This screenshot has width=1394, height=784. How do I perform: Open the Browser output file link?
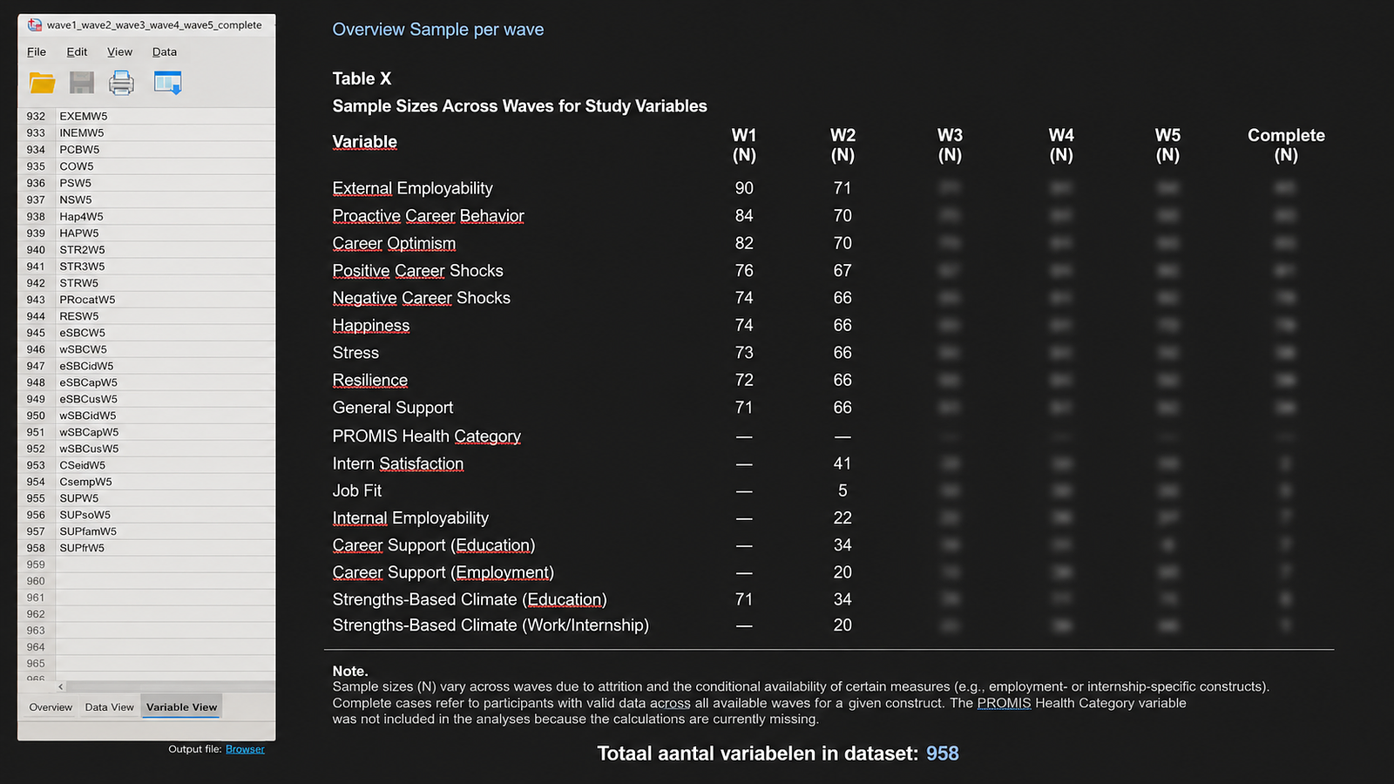(245, 749)
